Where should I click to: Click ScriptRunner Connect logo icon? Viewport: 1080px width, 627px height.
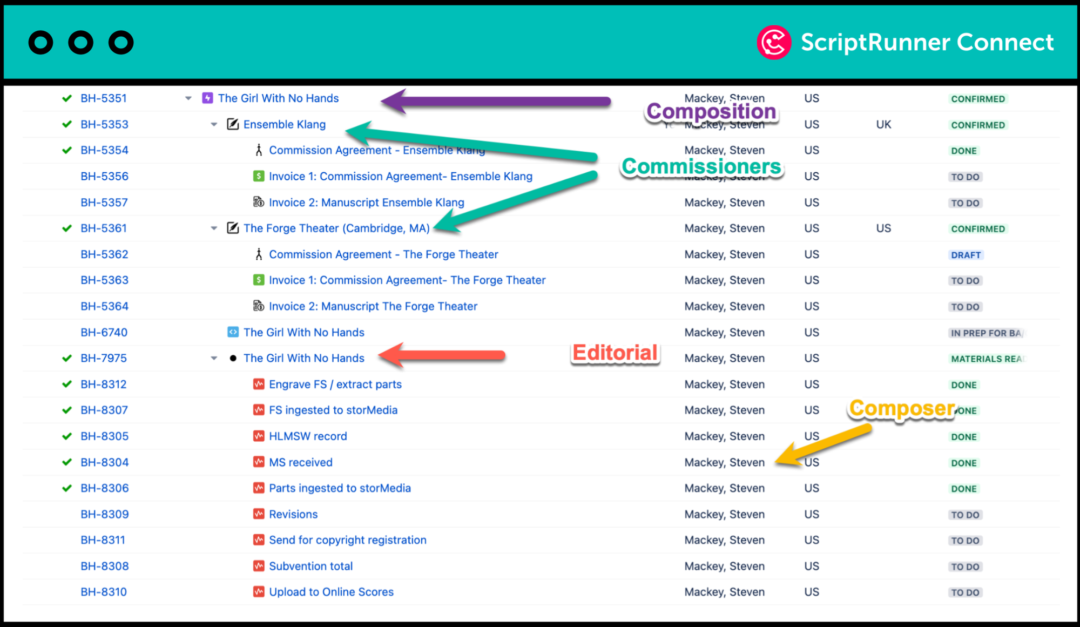(773, 43)
